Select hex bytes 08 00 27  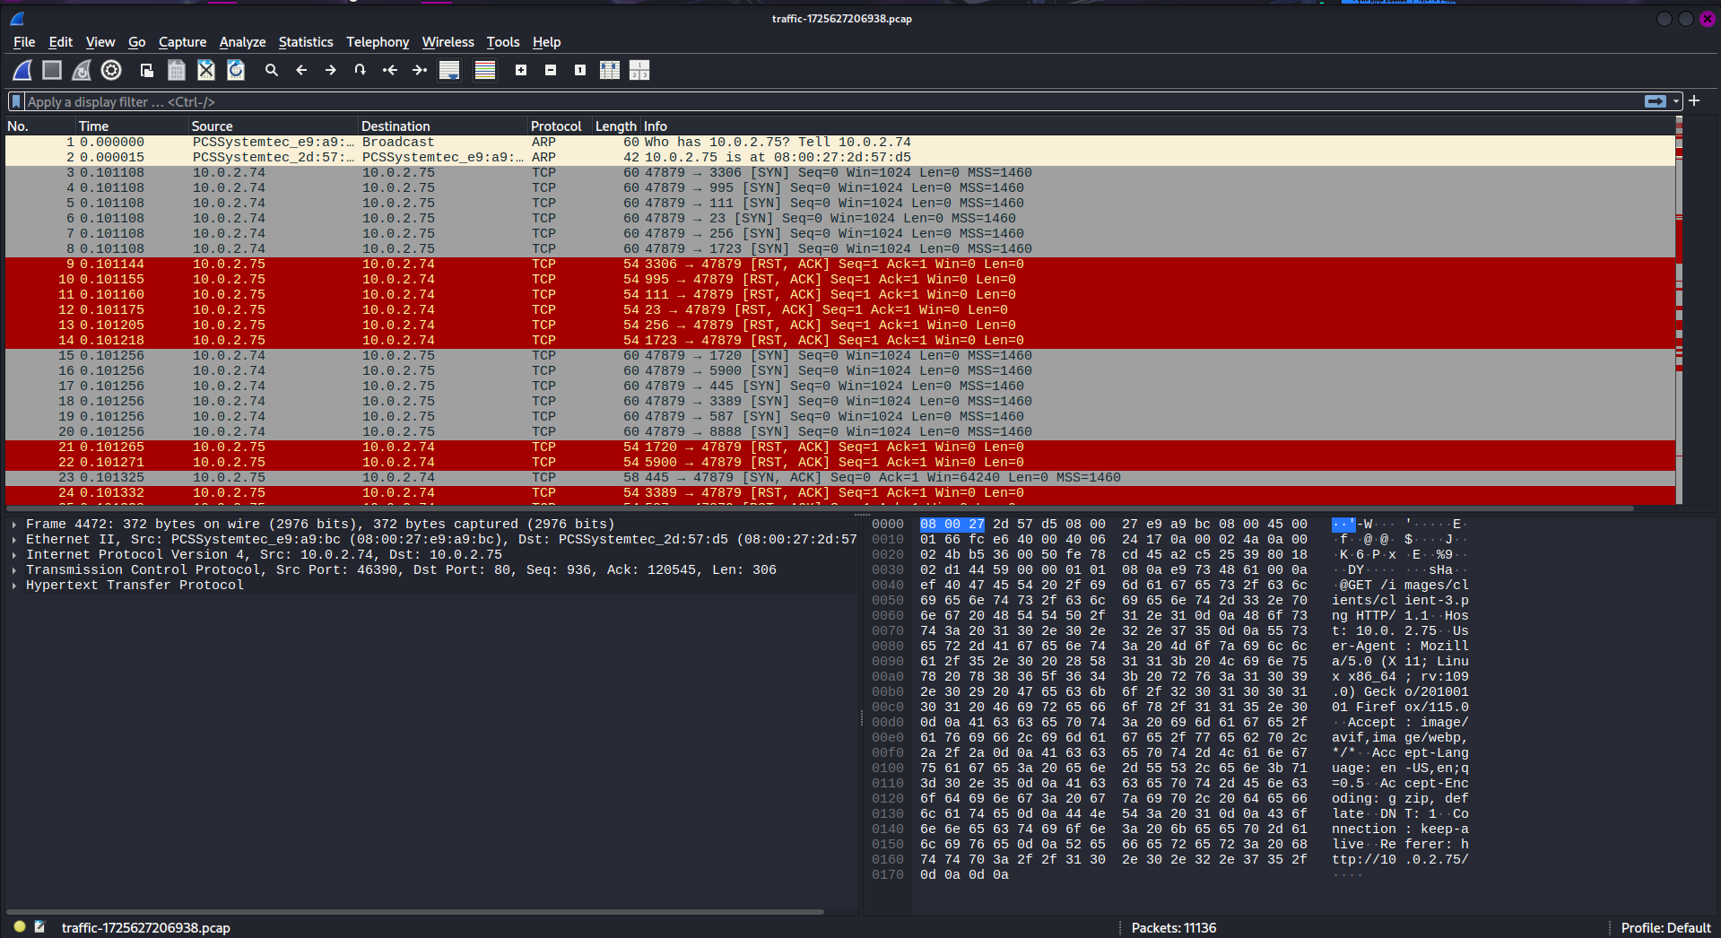tap(952, 525)
